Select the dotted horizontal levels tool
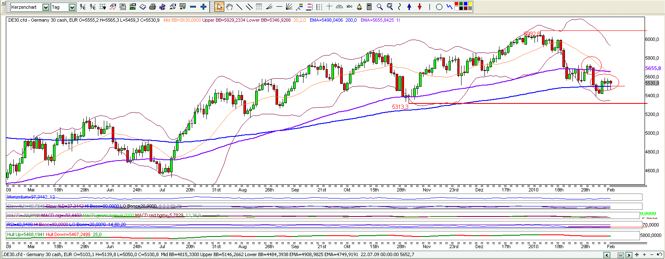The image size is (665, 259). [x=258, y=7]
